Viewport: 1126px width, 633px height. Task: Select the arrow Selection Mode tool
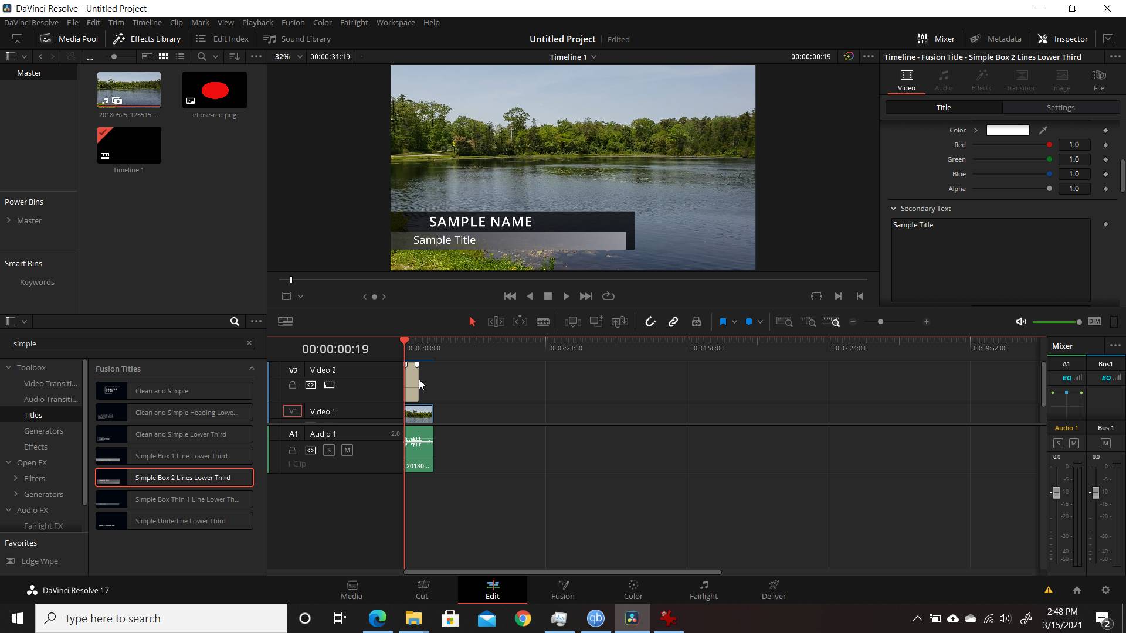tap(472, 322)
